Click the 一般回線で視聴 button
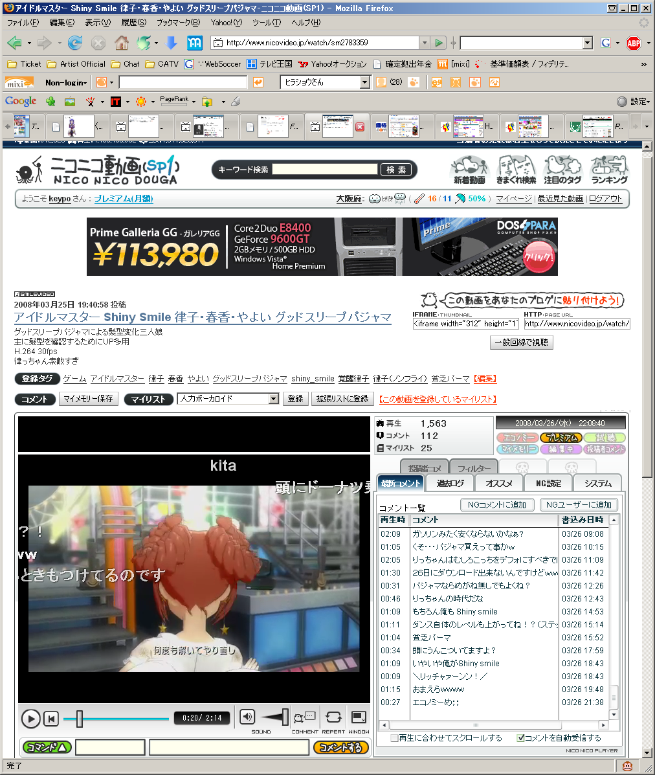Screen dimensions: 655x775 click(522, 342)
